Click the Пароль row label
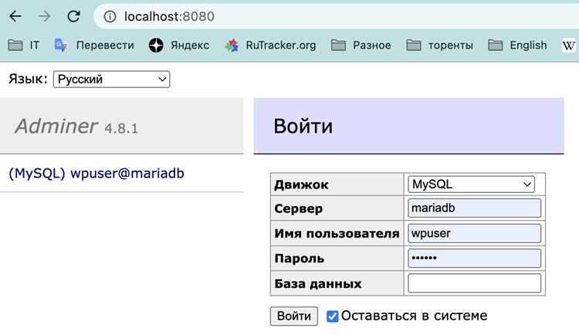This screenshot has height=335, width=579. 299,259
